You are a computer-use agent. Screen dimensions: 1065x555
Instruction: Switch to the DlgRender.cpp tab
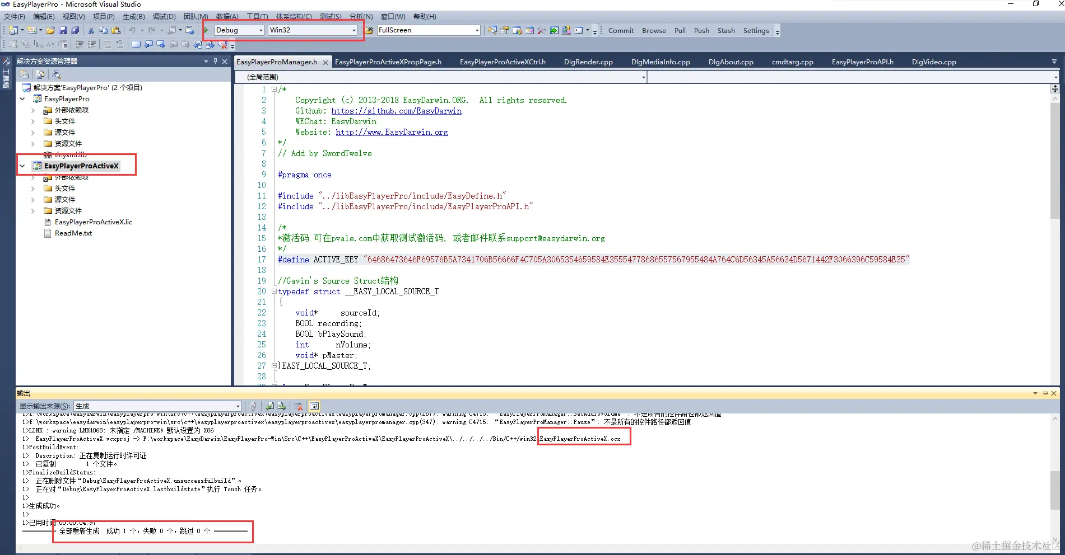(588, 62)
